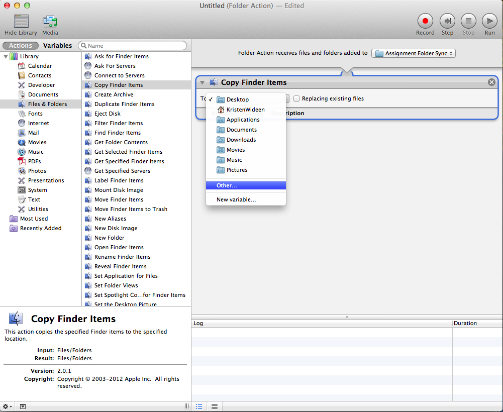Viewport: 503px width, 412px height.
Task: Choose New variable... from the destination menu
Action: pos(246,198)
